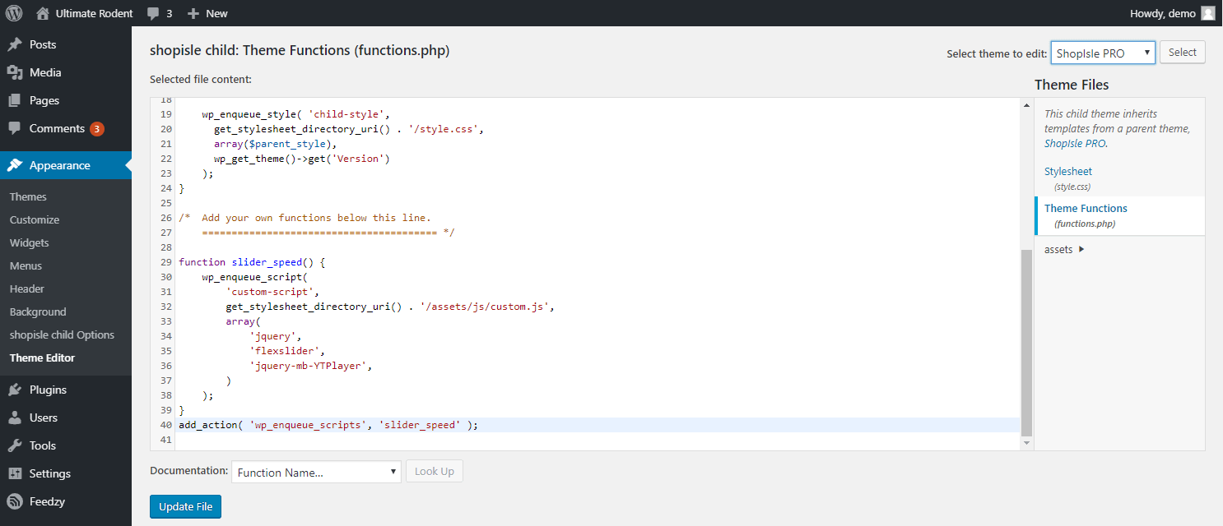Click the plus New icon in admin bar
The width and height of the screenshot is (1223, 526).
(x=193, y=13)
